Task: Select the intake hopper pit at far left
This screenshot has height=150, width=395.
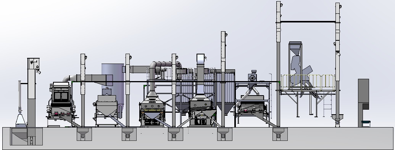Action: pyautogui.click(x=26, y=136)
